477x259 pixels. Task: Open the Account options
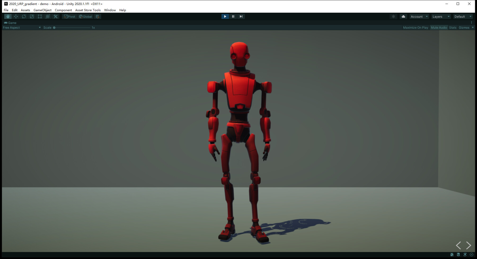pyautogui.click(x=419, y=16)
